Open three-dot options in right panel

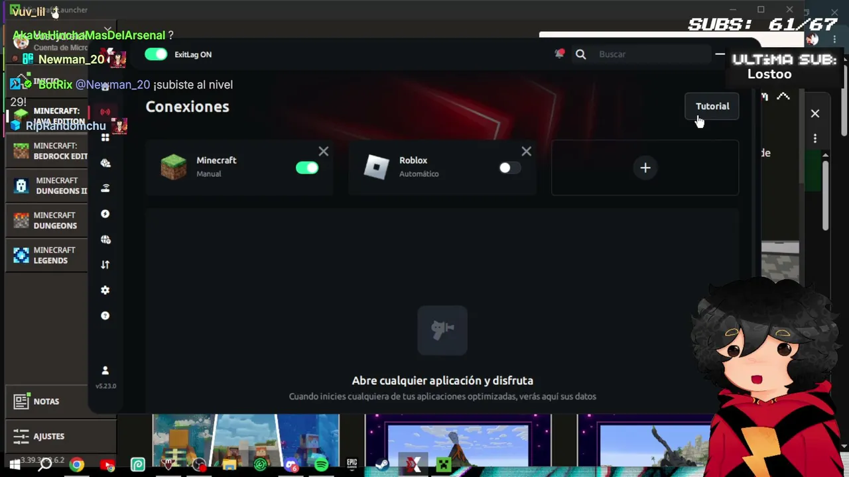point(815,138)
